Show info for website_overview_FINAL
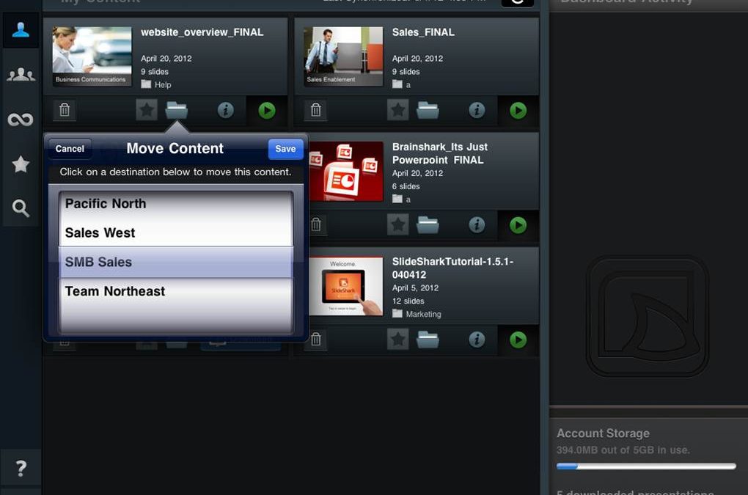748x495 pixels. point(225,110)
